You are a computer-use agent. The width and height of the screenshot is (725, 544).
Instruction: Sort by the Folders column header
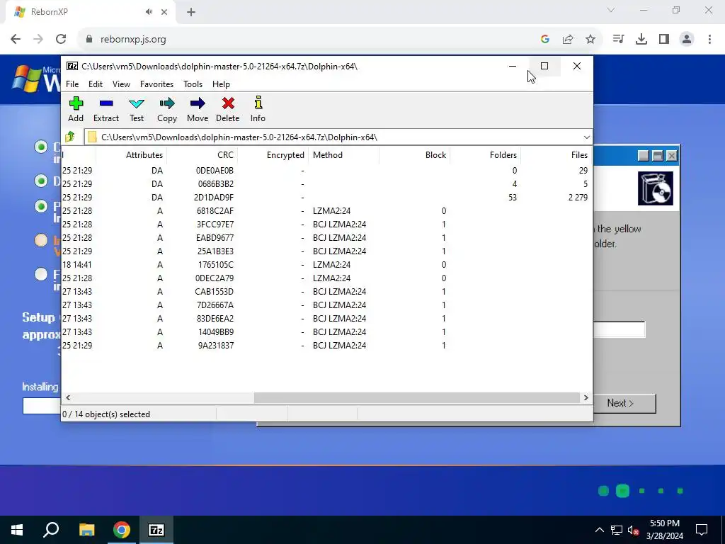pyautogui.click(x=486, y=155)
